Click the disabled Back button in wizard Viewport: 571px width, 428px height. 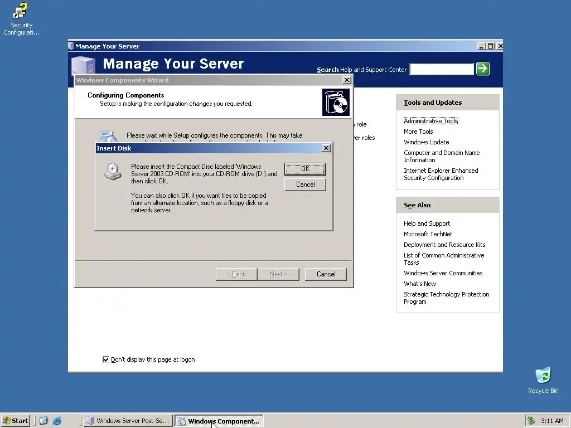tap(236, 274)
